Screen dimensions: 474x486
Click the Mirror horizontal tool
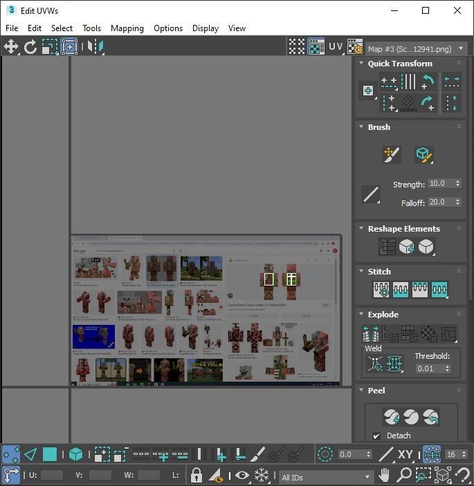[x=95, y=47]
